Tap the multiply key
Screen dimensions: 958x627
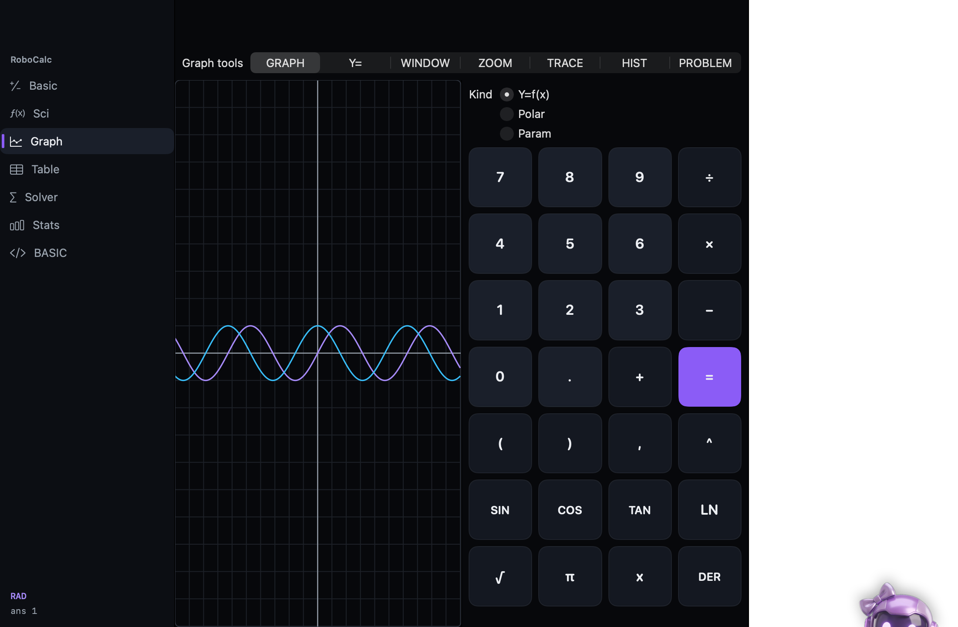(709, 244)
